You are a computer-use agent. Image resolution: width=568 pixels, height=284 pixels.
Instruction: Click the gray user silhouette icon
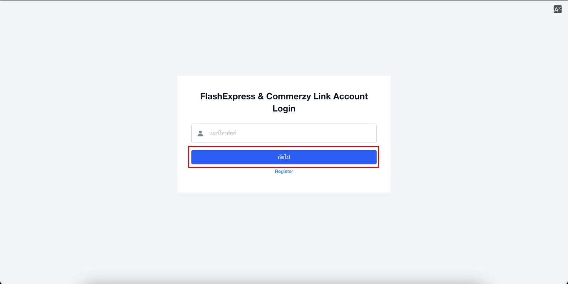[x=200, y=133]
